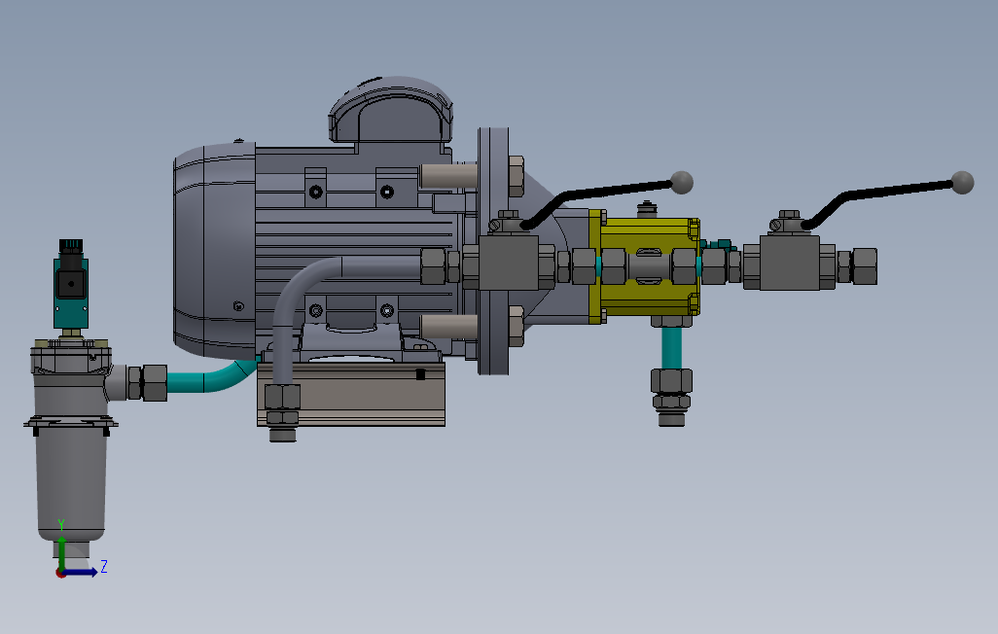Select the gray filter bowl cylinder

(x=71, y=480)
